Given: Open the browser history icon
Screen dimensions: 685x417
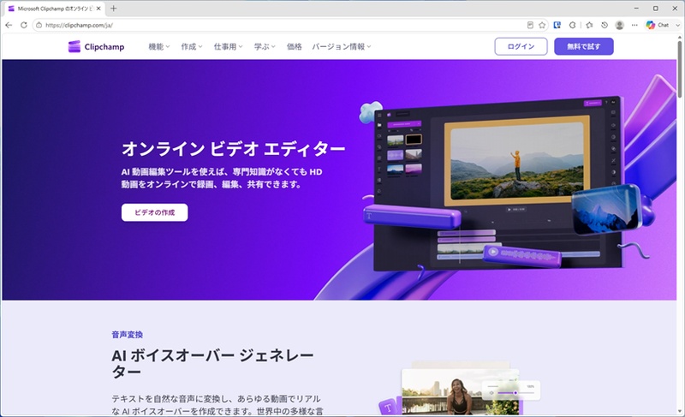Looking at the screenshot, I should tap(605, 26).
